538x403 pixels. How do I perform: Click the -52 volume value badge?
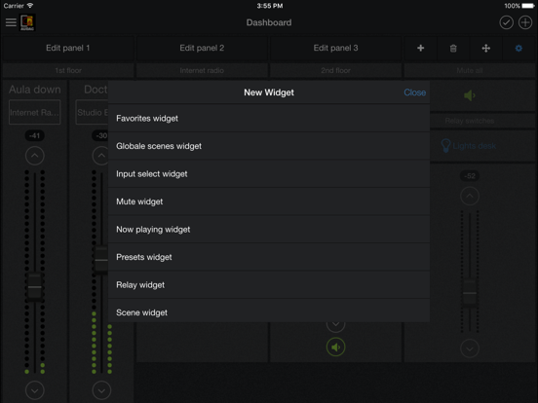(470, 176)
